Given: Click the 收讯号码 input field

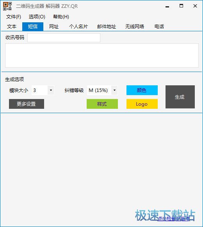Looking at the screenshot, I should point(64,38).
